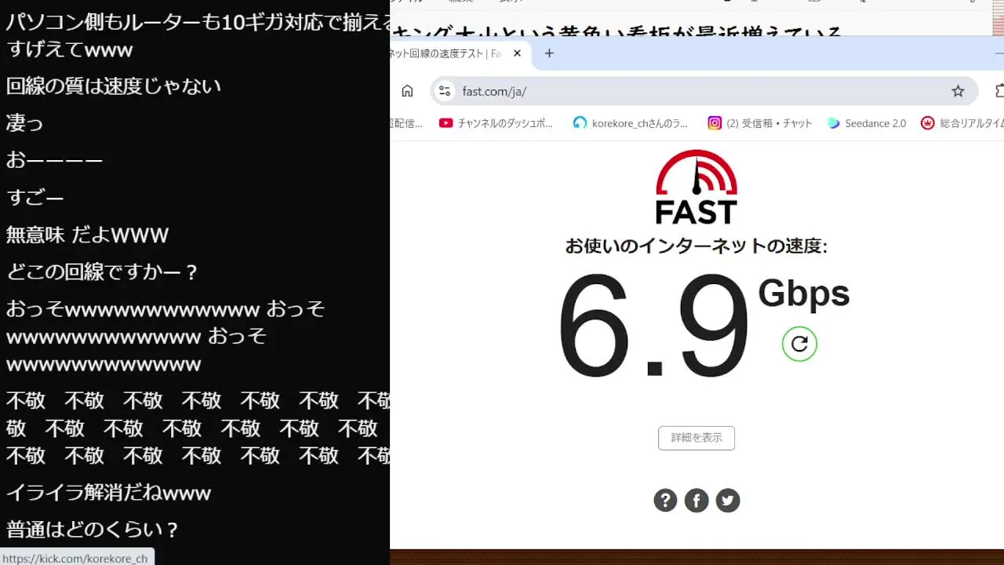Click chat message おーーーー

point(54,160)
